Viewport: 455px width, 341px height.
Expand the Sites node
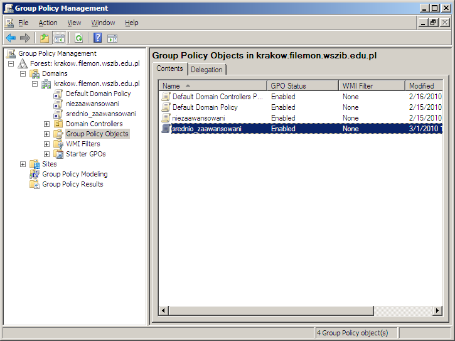[23, 164]
